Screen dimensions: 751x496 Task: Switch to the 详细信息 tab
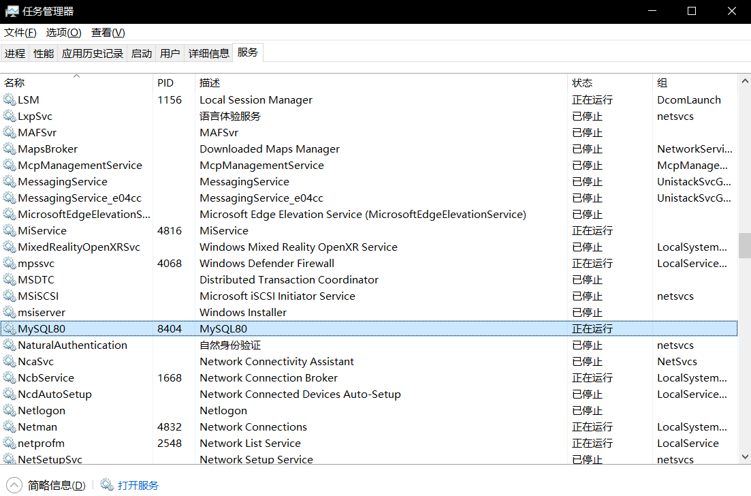(208, 53)
